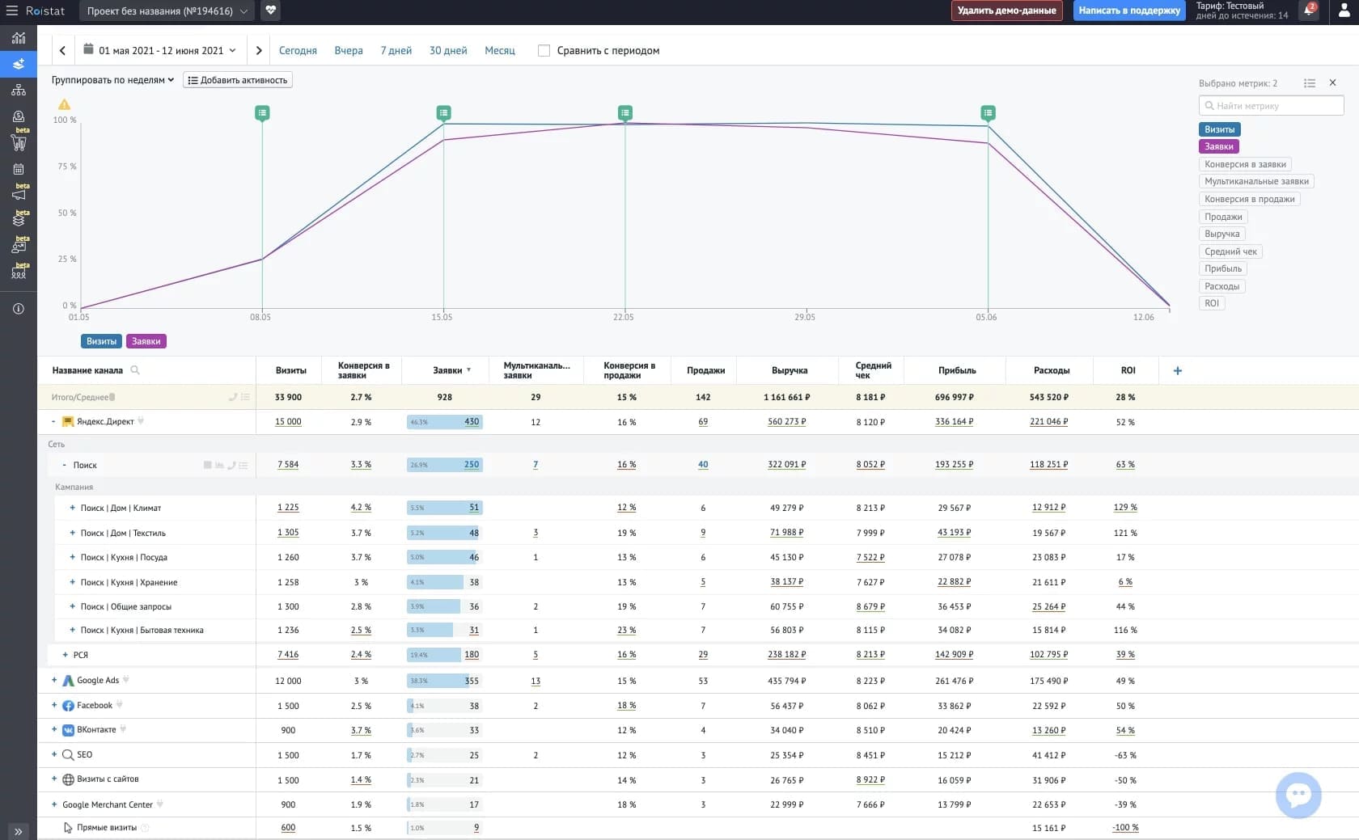This screenshot has width=1359, height=840.
Task: Expand sidebar with double-arrow icon
Action: pyautogui.click(x=18, y=831)
